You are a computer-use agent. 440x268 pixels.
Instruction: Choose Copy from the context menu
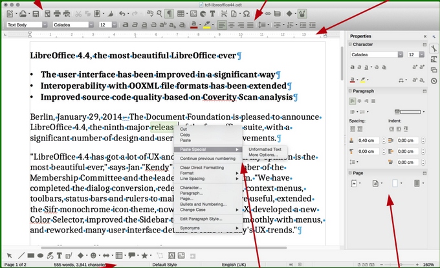(185, 135)
